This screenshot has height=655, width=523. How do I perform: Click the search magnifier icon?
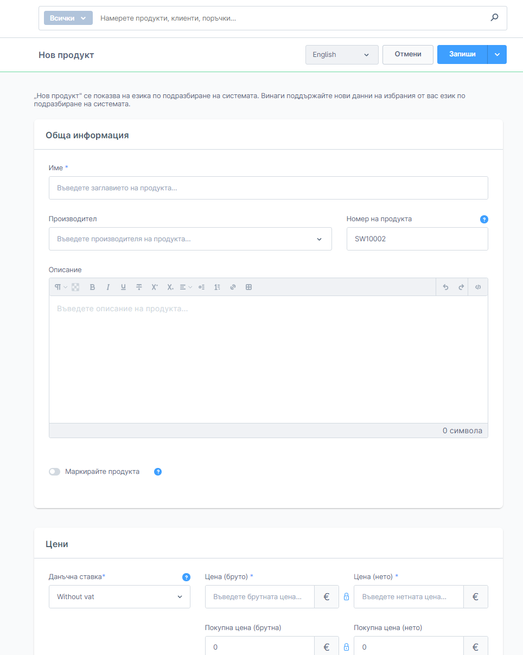point(494,18)
